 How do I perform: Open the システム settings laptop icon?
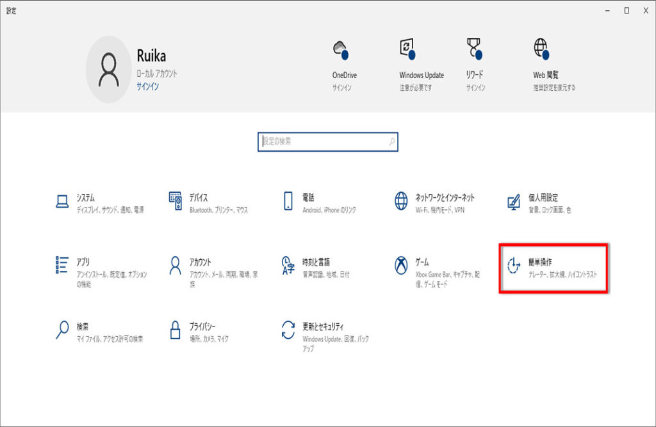(x=62, y=201)
